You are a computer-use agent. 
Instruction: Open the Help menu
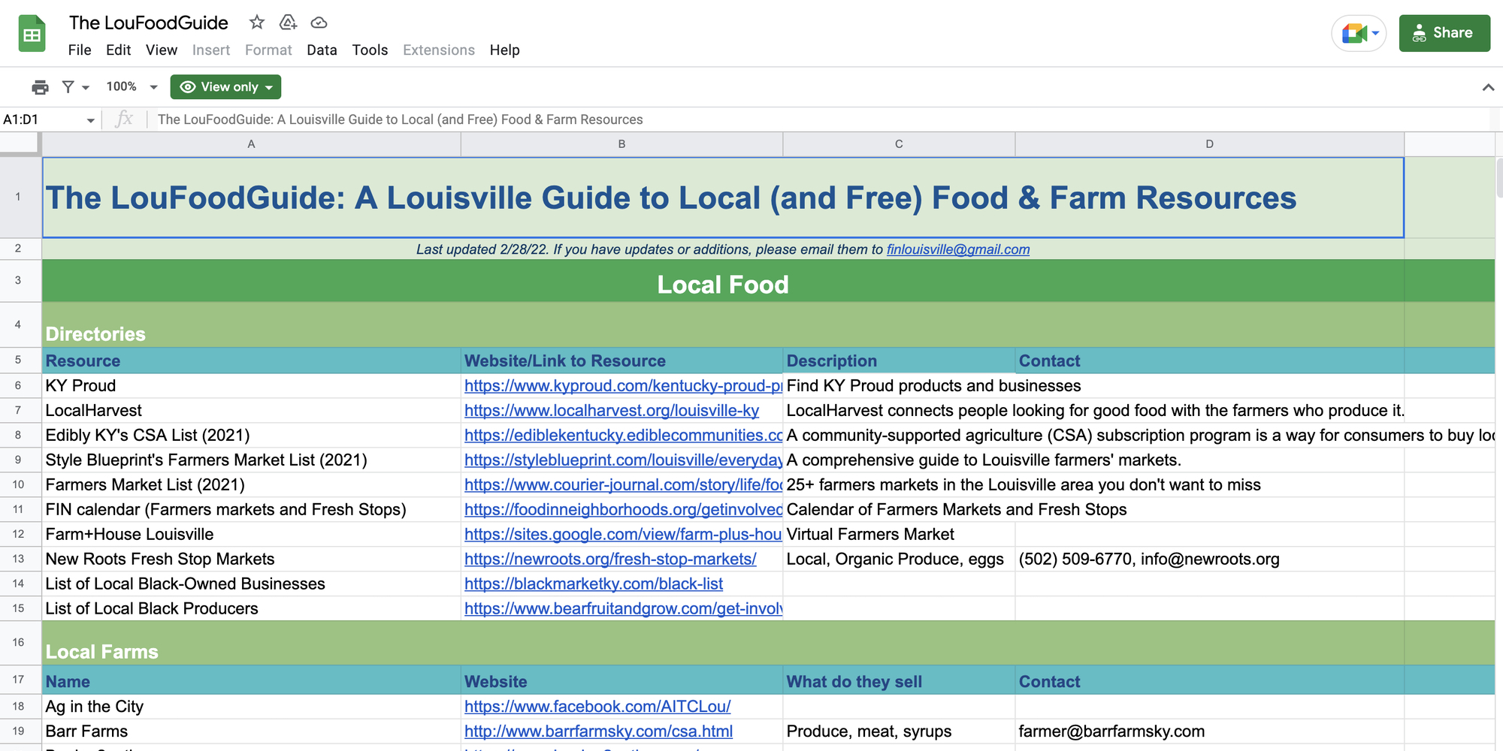click(504, 50)
